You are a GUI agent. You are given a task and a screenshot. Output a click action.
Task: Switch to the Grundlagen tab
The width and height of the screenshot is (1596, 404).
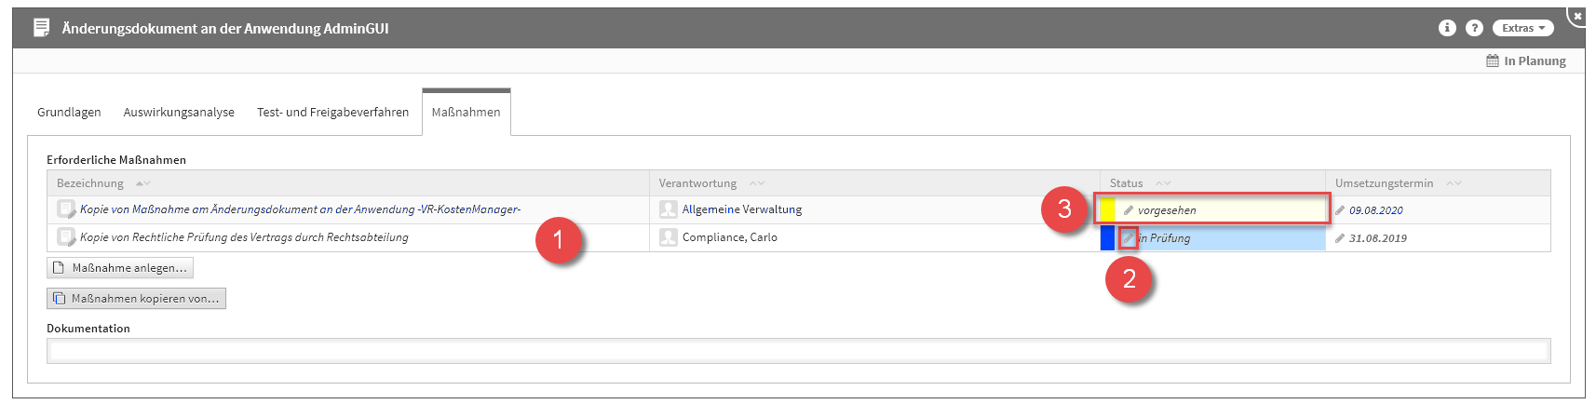click(x=69, y=113)
